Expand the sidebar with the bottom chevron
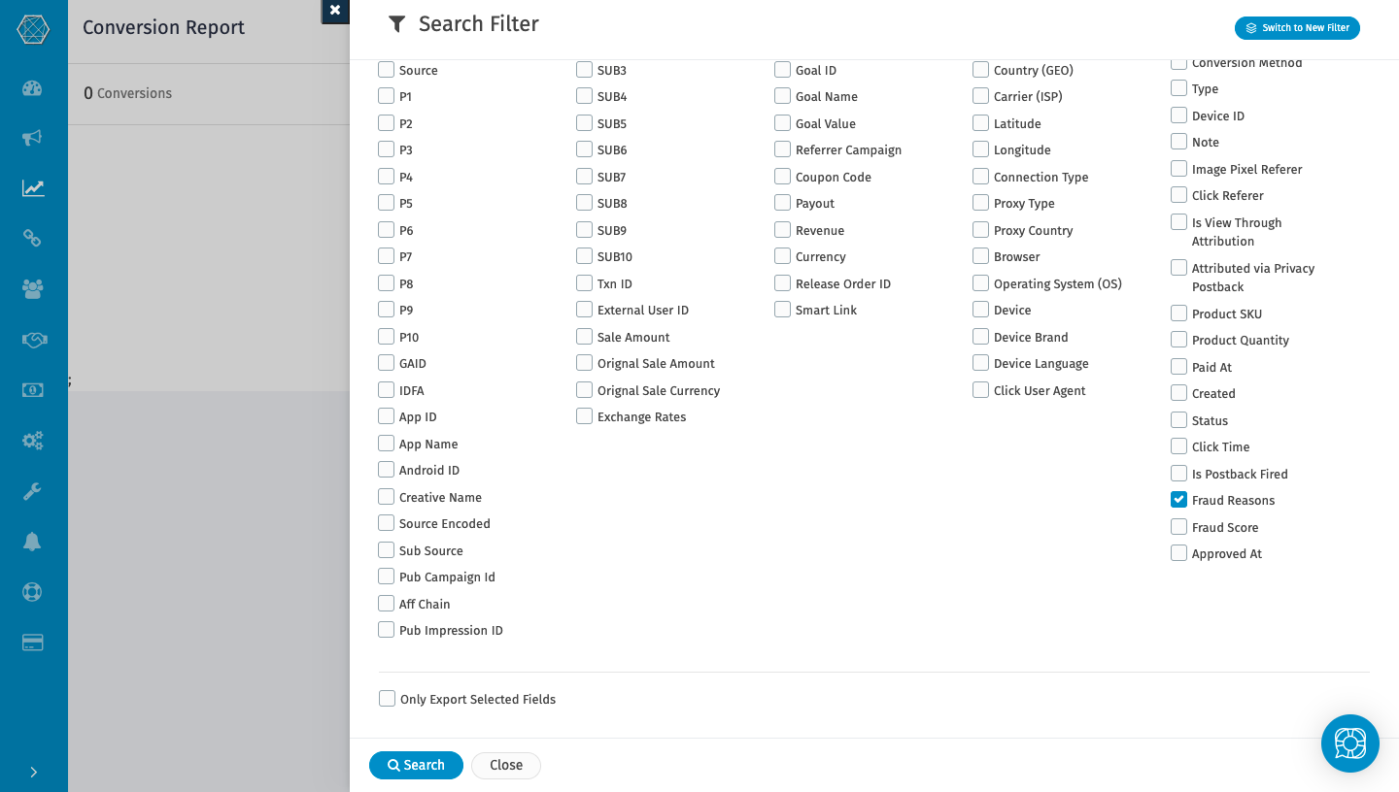 coord(33,772)
